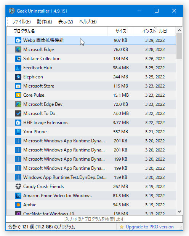Click the Microsoft Edge icon
This screenshot has height=236, width=189.
(x=18, y=49)
